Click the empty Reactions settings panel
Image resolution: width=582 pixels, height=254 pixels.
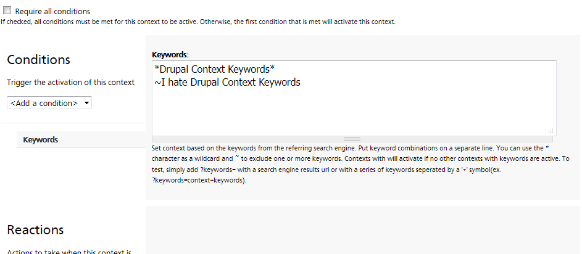[363, 230]
